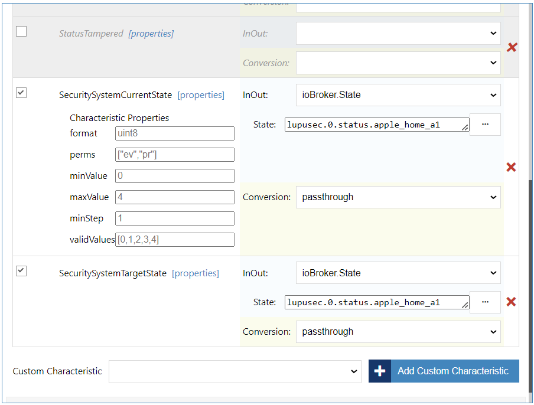Open the StatusTampered properties link
The image size is (534, 405).
pos(151,34)
